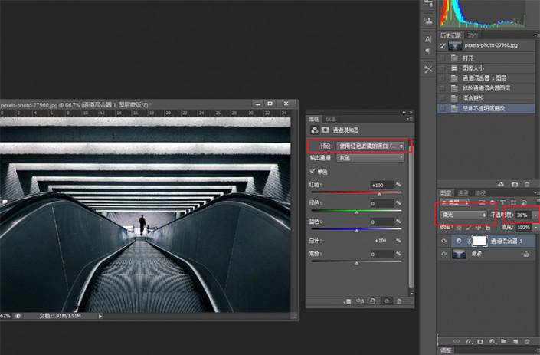Image resolution: width=540 pixels, height=355 pixels.
Task: Click the reset adjustment icon in Properties panel
Action: click(371, 301)
